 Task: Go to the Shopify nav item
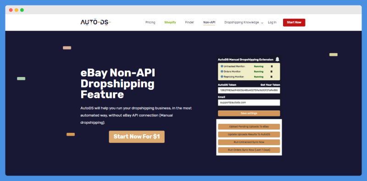click(x=170, y=22)
